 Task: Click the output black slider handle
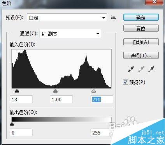(x=12, y=124)
